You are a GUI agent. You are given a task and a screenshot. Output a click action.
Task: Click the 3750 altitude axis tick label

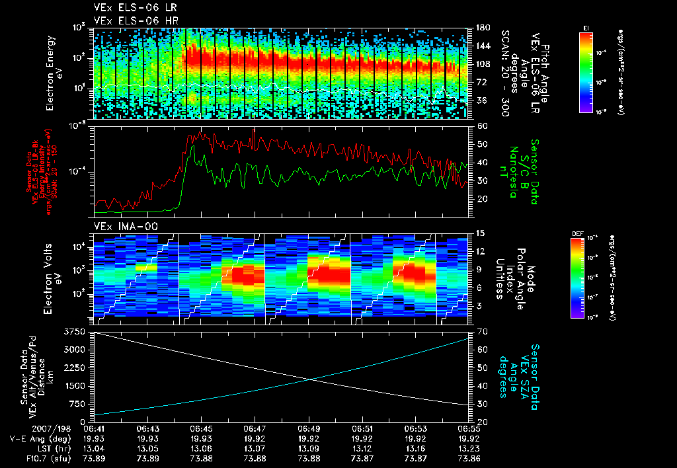point(75,332)
